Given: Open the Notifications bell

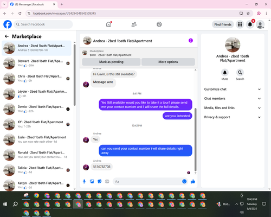Looking at the screenshot, I should click(x=250, y=24).
